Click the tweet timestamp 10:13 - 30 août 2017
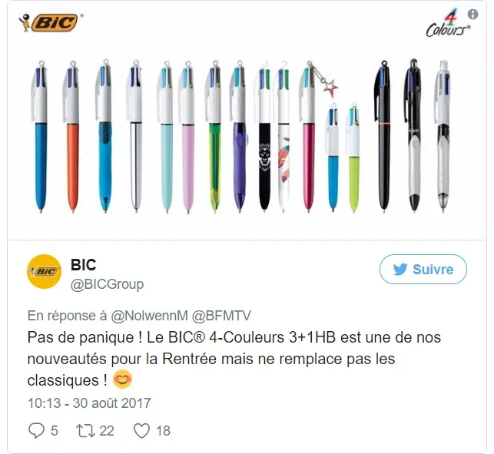The width and height of the screenshot is (494, 454). pos(89,403)
